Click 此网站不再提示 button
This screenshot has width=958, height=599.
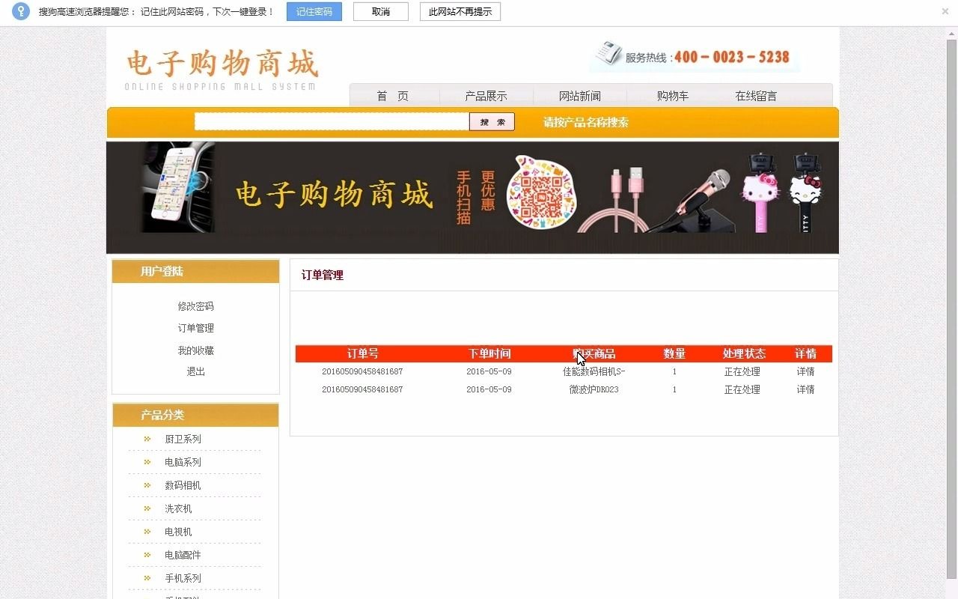[460, 12]
